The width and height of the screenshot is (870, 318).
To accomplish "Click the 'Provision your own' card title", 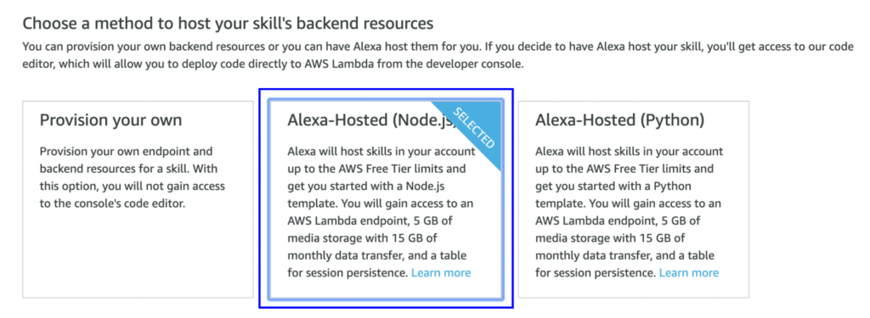I will point(111,120).
